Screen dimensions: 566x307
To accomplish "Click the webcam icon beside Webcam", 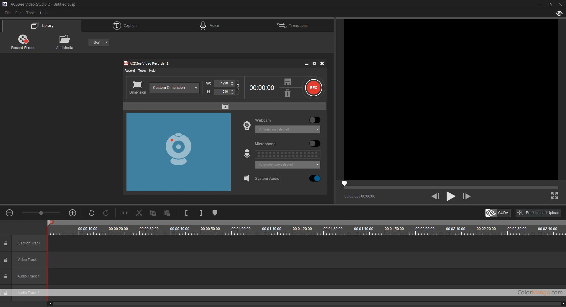I will (x=247, y=125).
